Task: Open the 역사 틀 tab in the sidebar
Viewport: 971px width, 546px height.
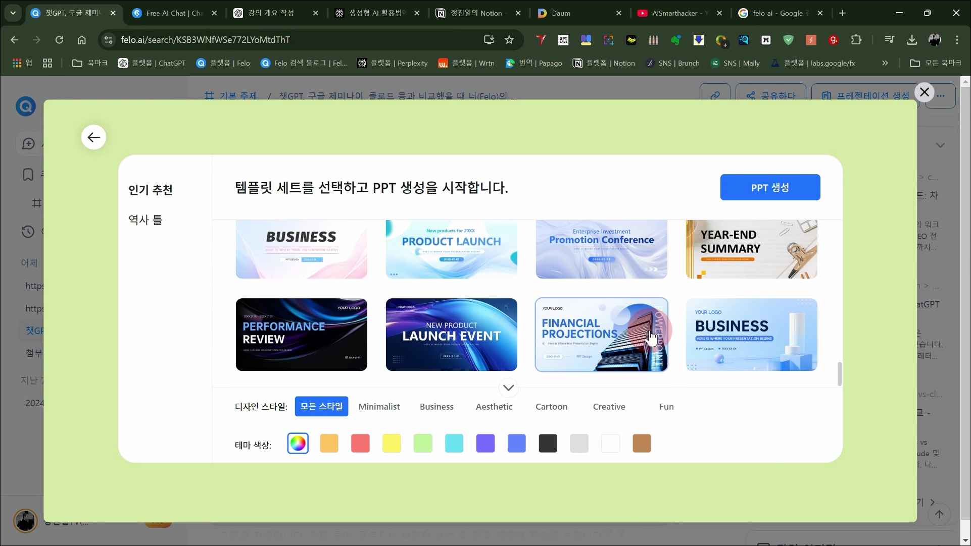Action: coord(145,220)
